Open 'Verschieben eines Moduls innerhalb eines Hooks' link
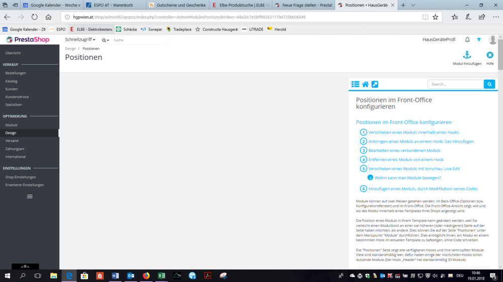 click(413, 132)
